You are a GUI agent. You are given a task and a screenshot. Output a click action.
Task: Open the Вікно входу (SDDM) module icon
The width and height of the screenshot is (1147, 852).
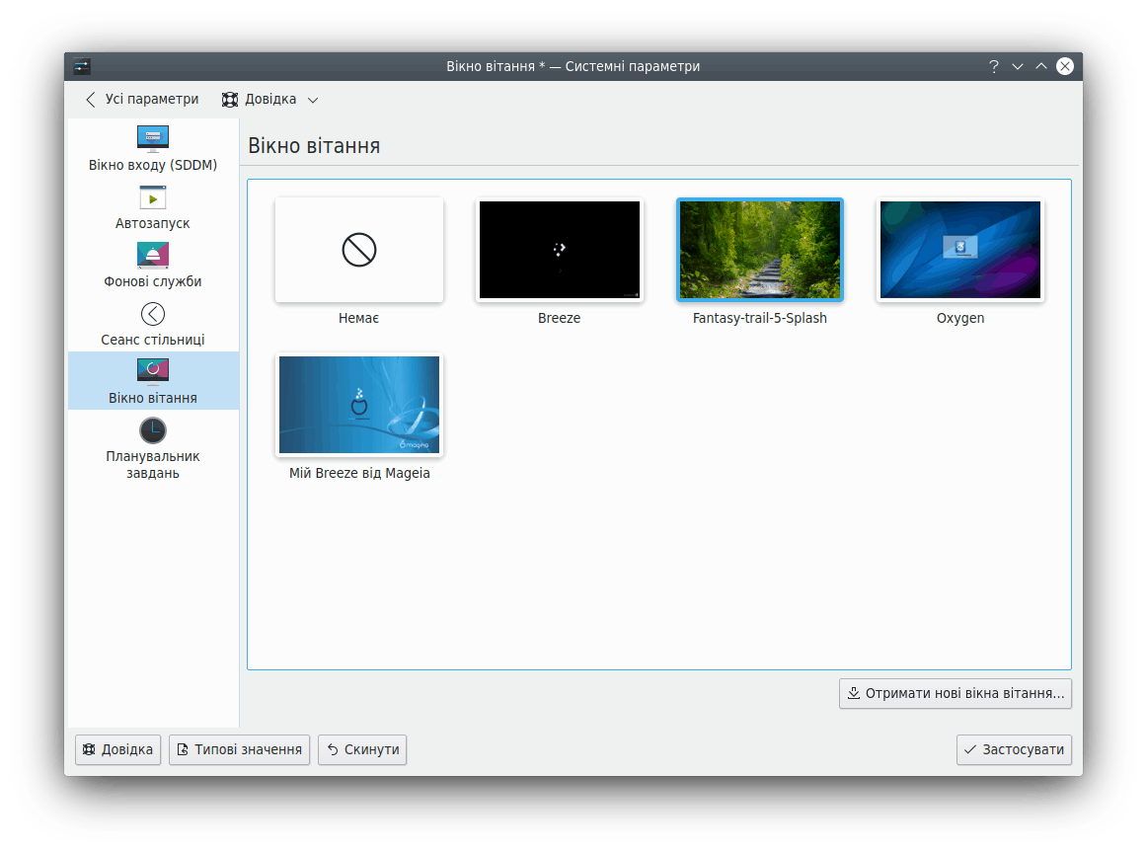coord(153,138)
